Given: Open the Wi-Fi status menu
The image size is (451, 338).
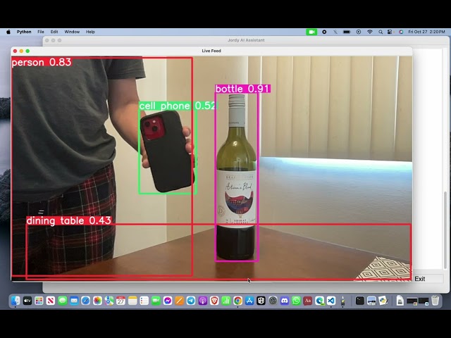Looking at the screenshot, I should [x=369, y=32].
